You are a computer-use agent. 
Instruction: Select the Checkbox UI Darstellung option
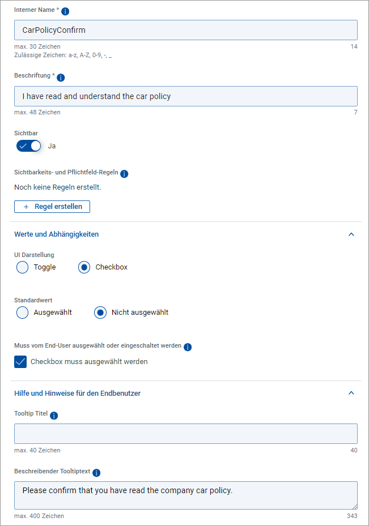(84, 267)
